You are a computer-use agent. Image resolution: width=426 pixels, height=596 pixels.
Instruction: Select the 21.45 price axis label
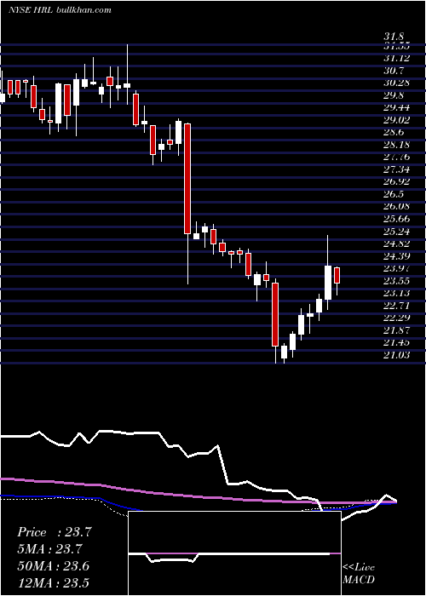pyautogui.click(x=397, y=342)
